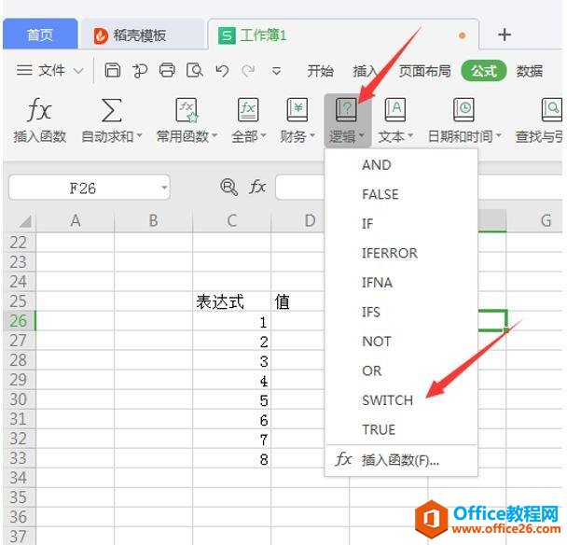Open the 页面布局 ribbon tab
This screenshot has height=545, width=567.
(x=425, y=71)
